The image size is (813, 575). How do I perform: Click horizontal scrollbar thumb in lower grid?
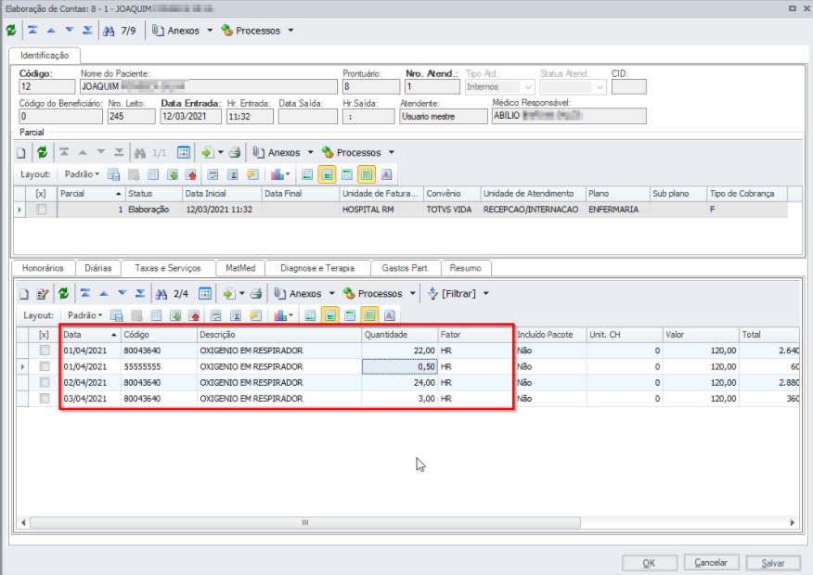tap(304, 522)
